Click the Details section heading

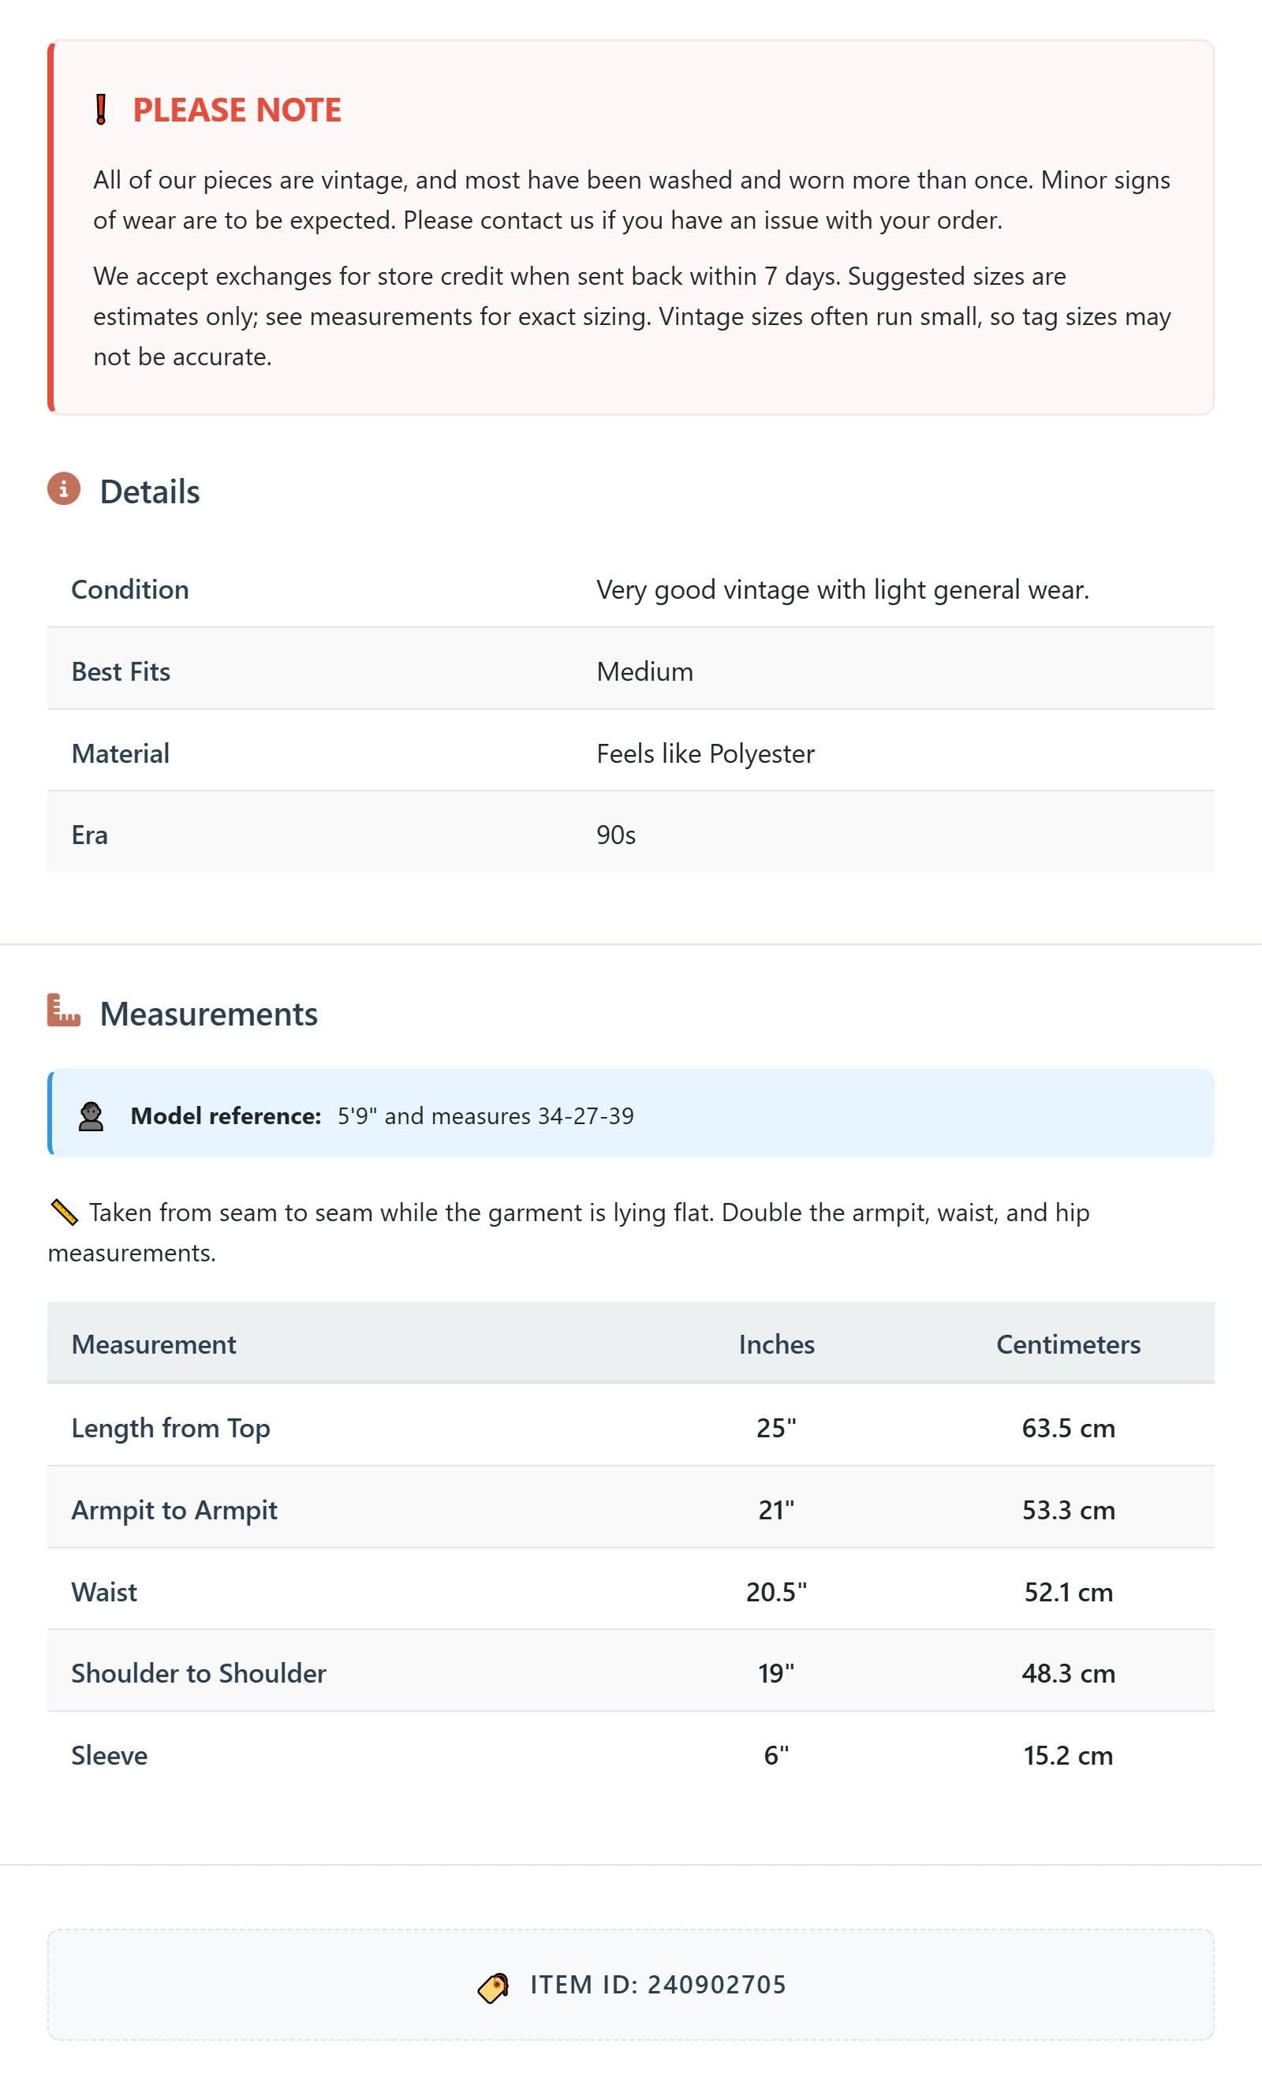point(150,491)
